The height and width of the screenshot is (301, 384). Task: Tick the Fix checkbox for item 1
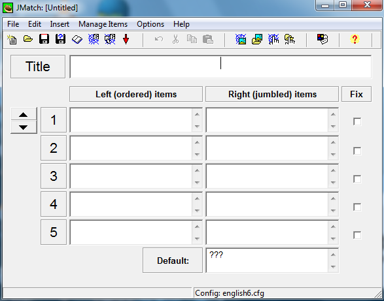click(x=357, y=121)
